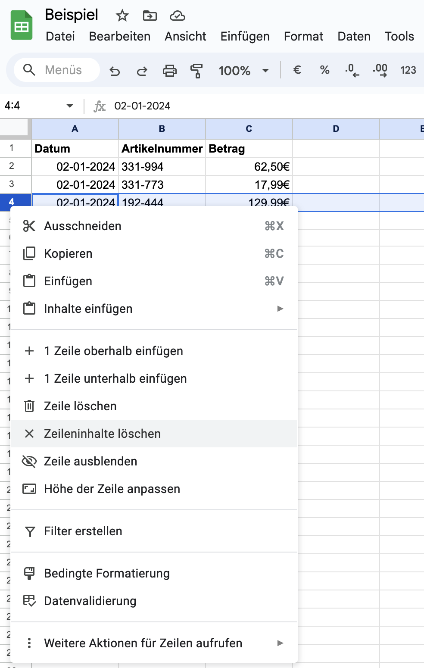
Task: Click cell with 62,50€
Action: tap(249, 166)
